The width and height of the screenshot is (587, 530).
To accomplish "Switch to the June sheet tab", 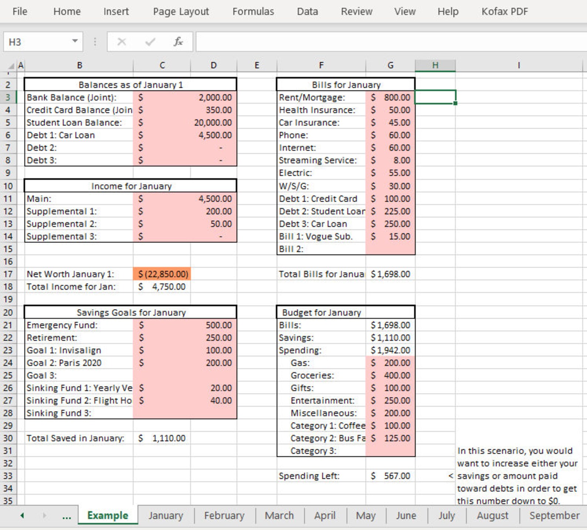I will 406,515.
